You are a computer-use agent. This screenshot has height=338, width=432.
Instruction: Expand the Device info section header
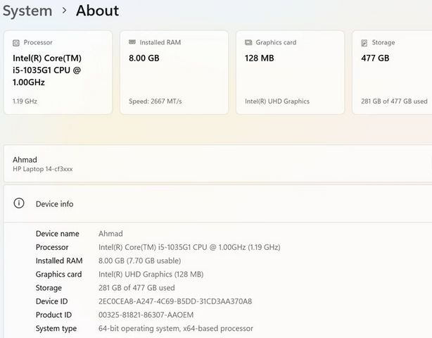click(x=217, y=204)
